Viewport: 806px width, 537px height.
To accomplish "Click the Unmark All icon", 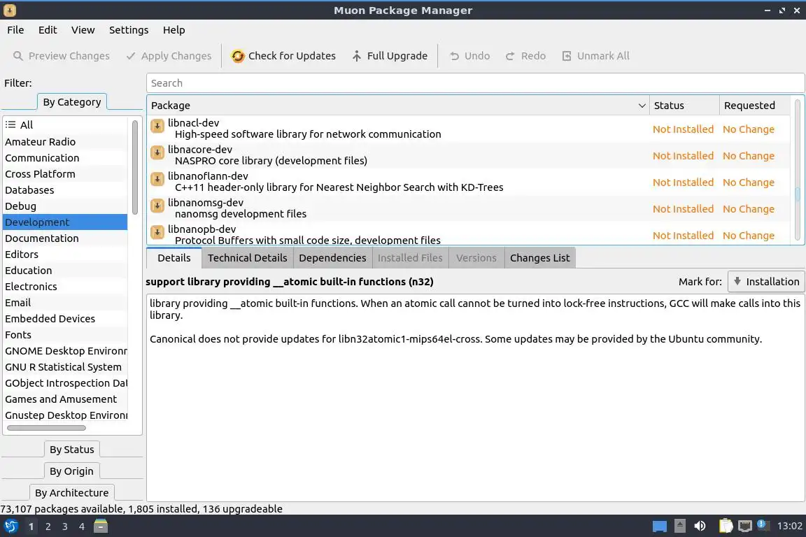I will [x=567, y=55].
